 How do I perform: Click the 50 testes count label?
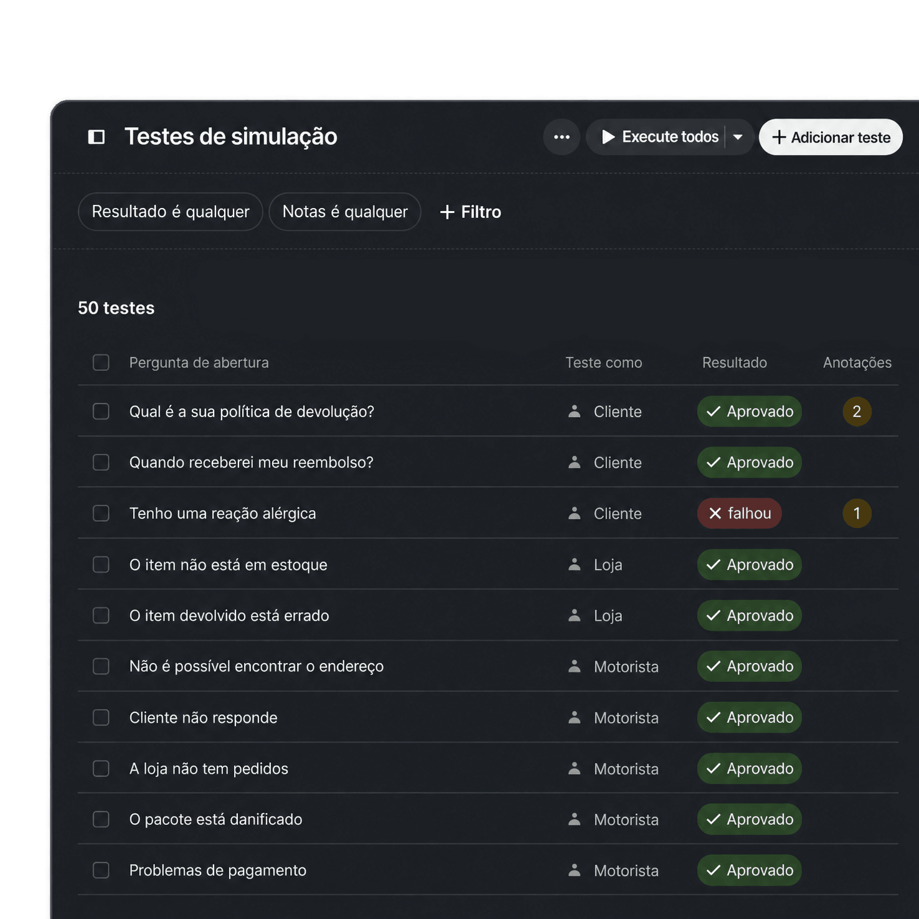pyautogui.click(x=116, y=308)
